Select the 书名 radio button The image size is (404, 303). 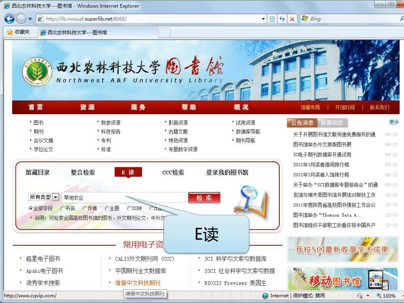(x=63, y=208)
